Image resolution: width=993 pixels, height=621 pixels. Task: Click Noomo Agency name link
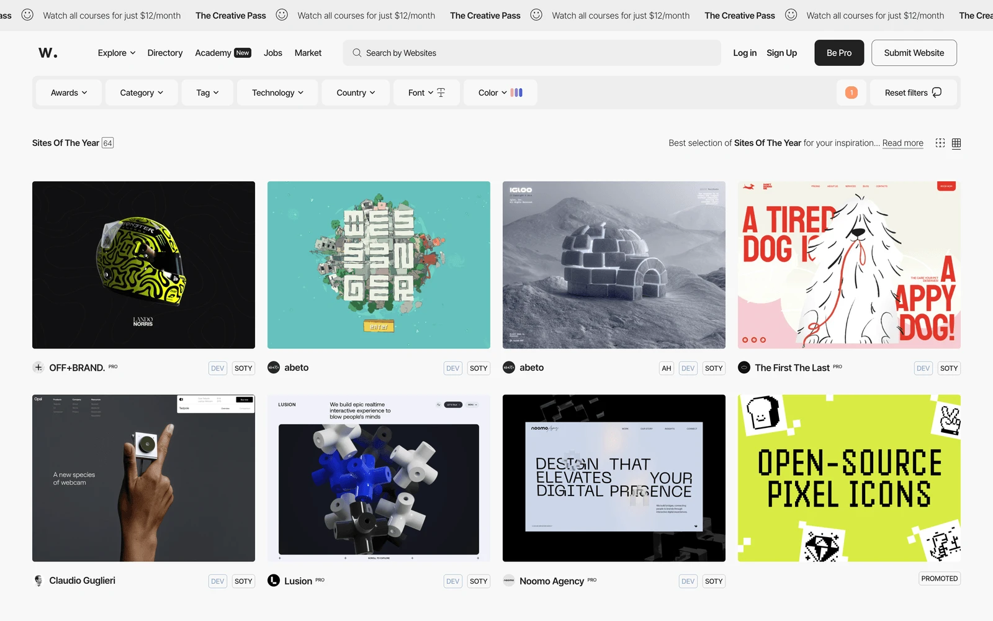(552, 581)
